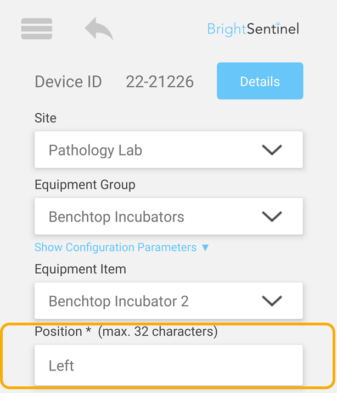The height and width of the screenshot is (393, 337).
Task: Select the Device ID number 22-21226
Action: [160, 82]
